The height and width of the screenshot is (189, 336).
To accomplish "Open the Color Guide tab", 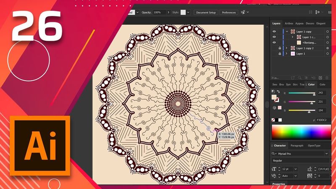I will click(322, 84).
